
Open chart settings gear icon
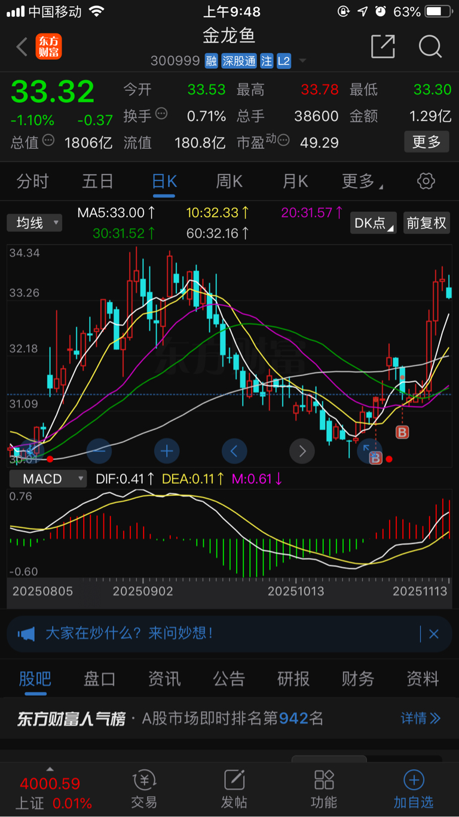[426, 181]
